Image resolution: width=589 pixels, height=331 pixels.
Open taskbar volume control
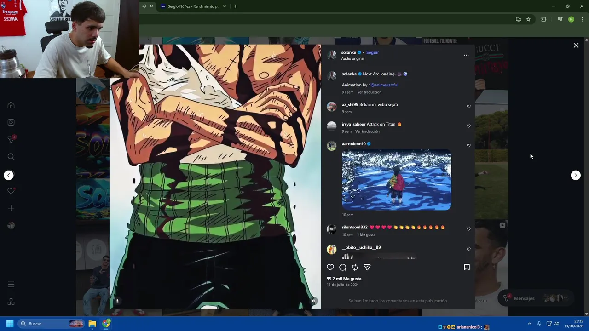556,324
